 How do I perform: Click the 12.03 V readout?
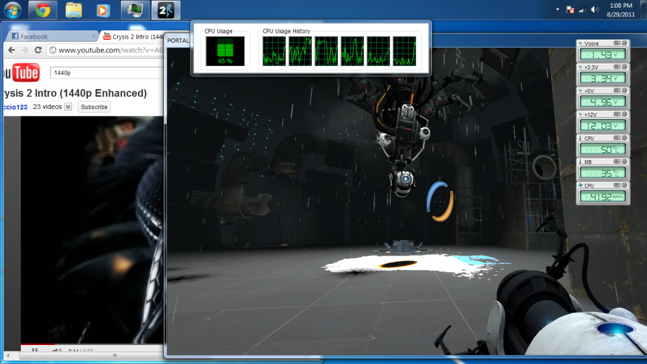coord(603,125)
